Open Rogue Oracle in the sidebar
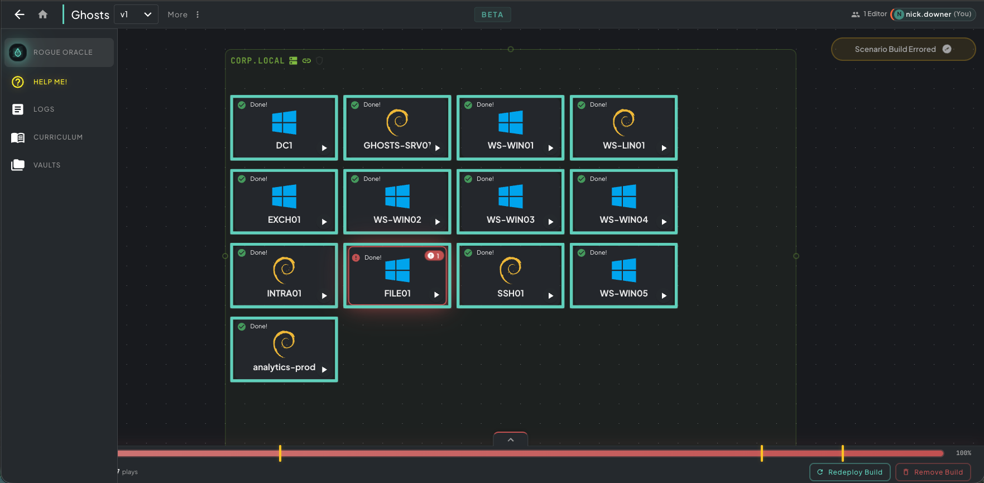984x483 pixels. click(x=59, y=52)
